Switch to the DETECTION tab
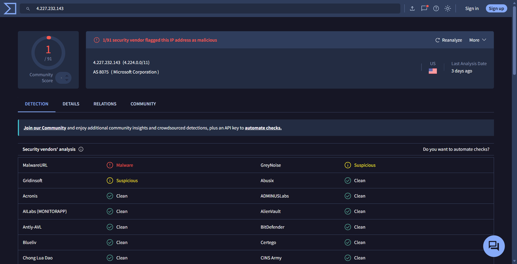 pyautogui.click(x=37, y=104)
